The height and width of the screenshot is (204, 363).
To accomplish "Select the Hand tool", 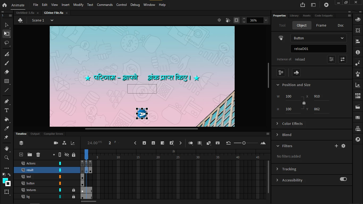I will coord(7,148).
